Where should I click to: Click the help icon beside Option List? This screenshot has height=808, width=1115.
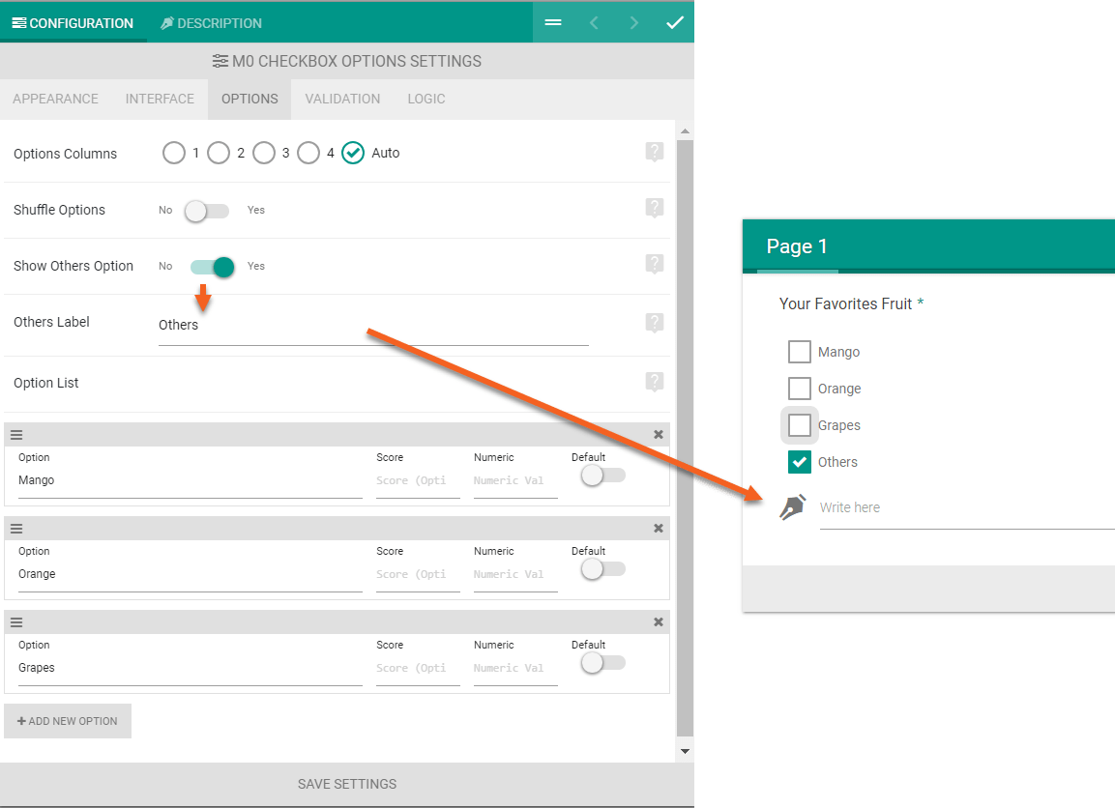pyautogui.click(x=654, y=381)
